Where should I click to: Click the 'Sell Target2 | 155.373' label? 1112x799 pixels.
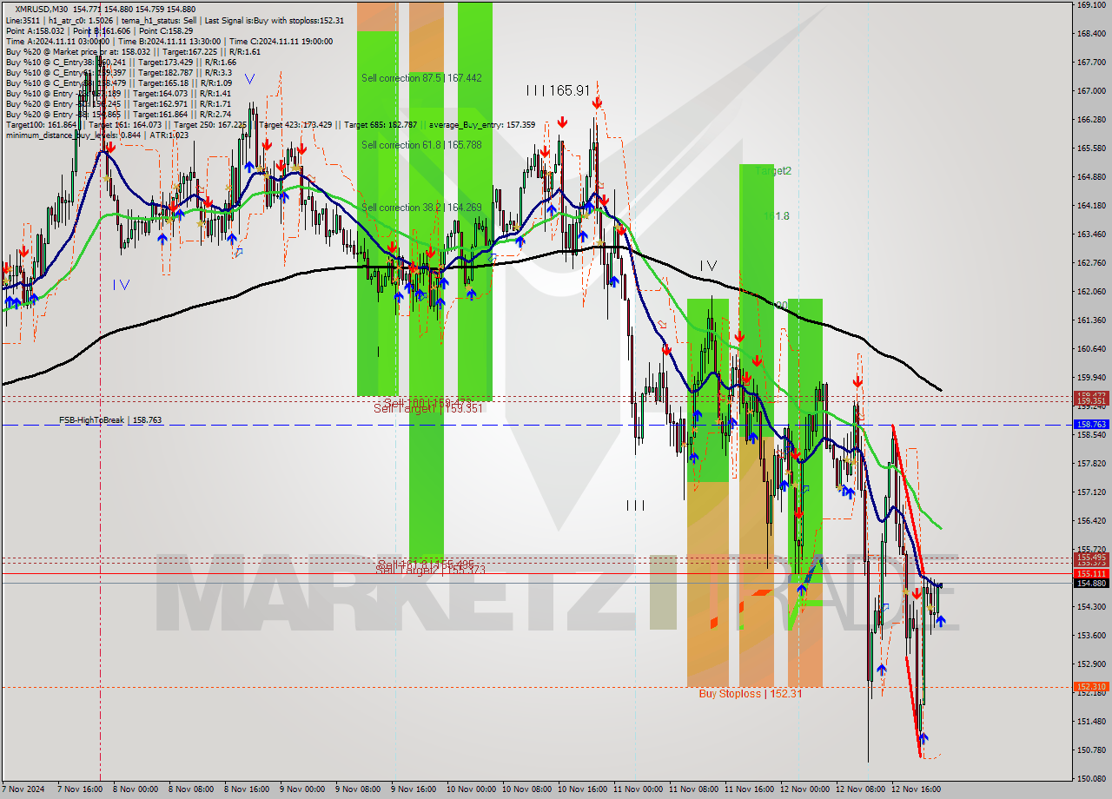pyautogui.click(x=431, y=570)
